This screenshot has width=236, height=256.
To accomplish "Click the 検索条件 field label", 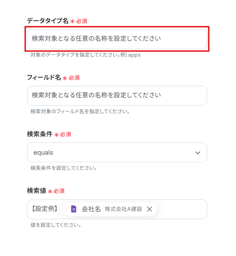I will point(40,134).
